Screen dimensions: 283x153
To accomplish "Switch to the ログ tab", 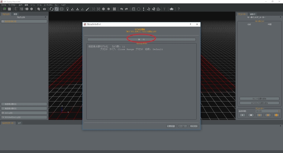I will tap(19, 123).
